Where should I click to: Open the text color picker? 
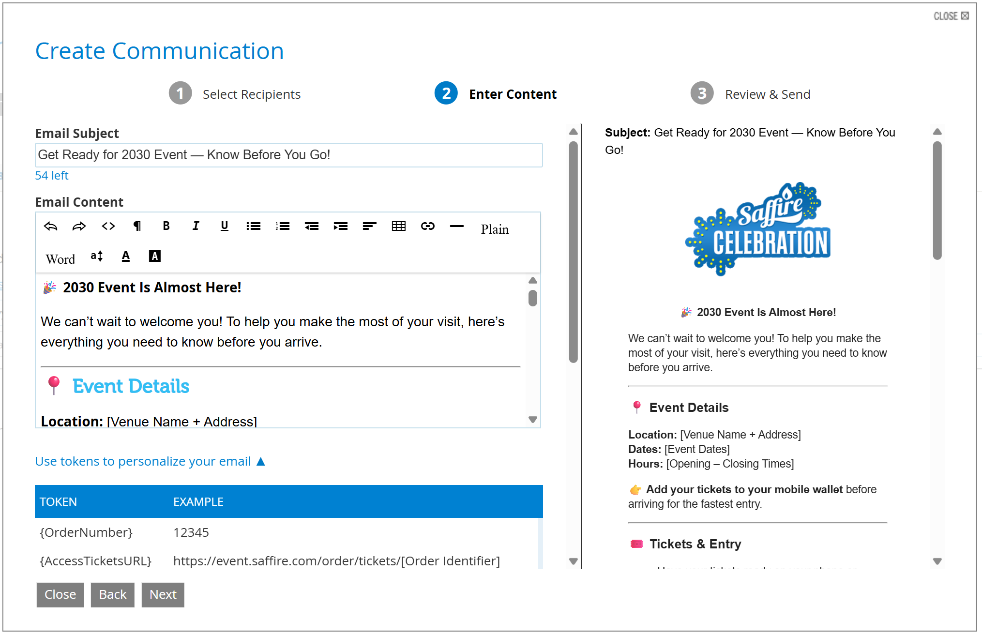tap(126, 256)
